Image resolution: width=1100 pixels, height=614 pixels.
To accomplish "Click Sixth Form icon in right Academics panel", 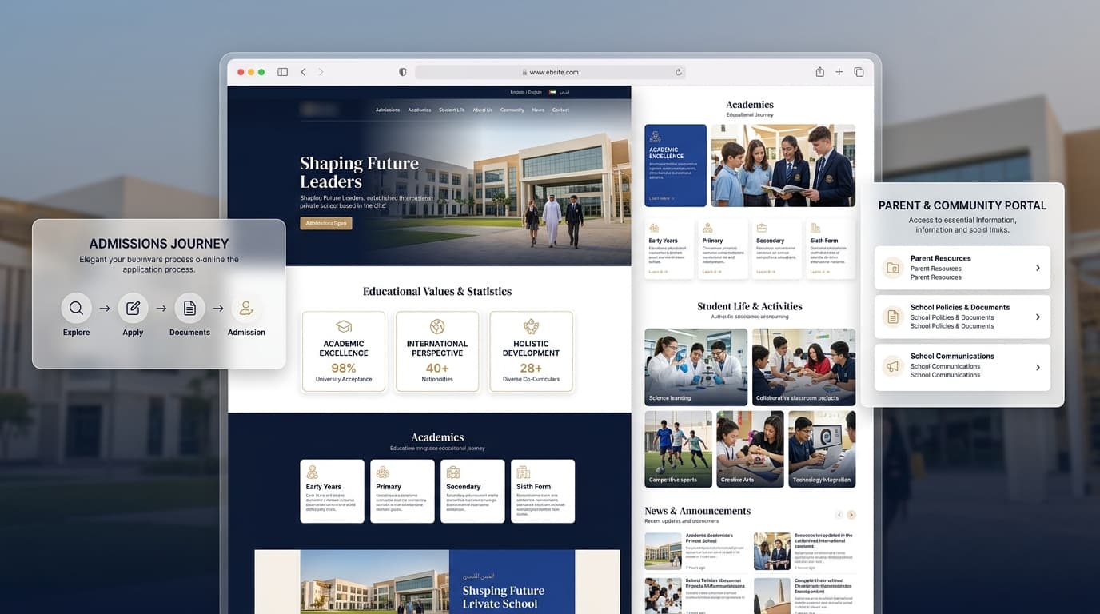I will pyautogui.click(x=815, y=229).
